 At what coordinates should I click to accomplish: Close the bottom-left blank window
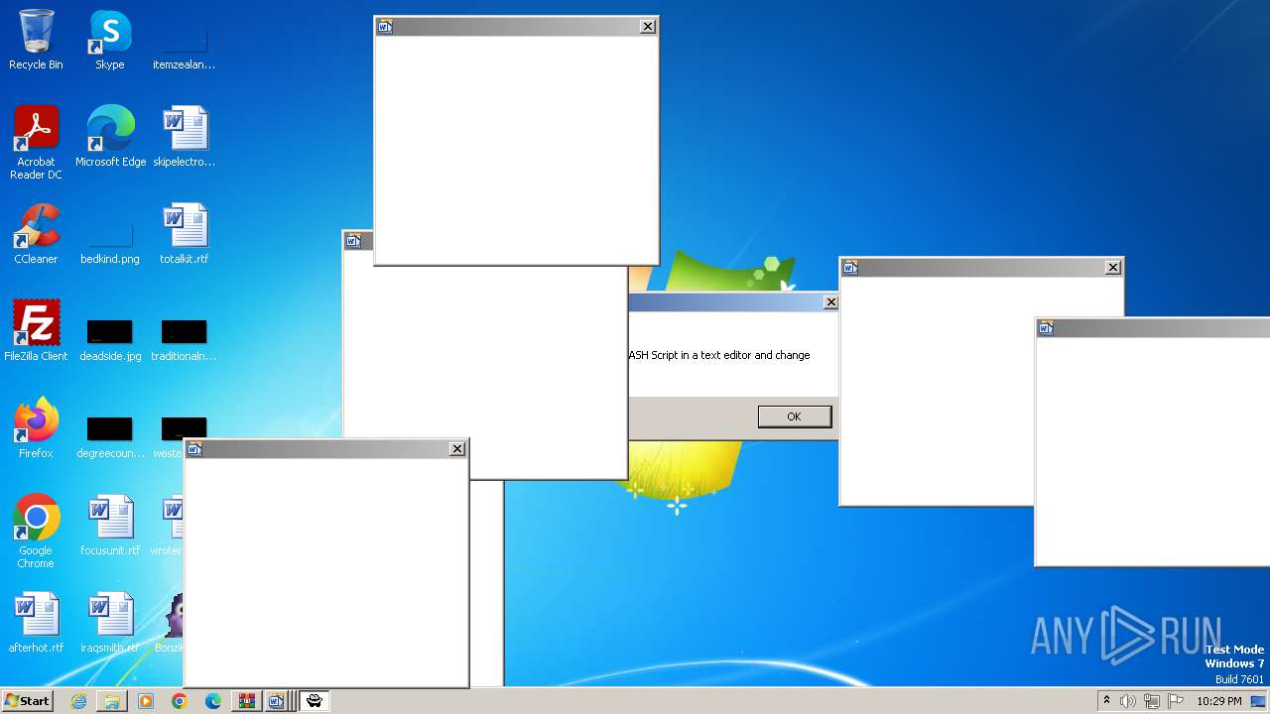457,449
